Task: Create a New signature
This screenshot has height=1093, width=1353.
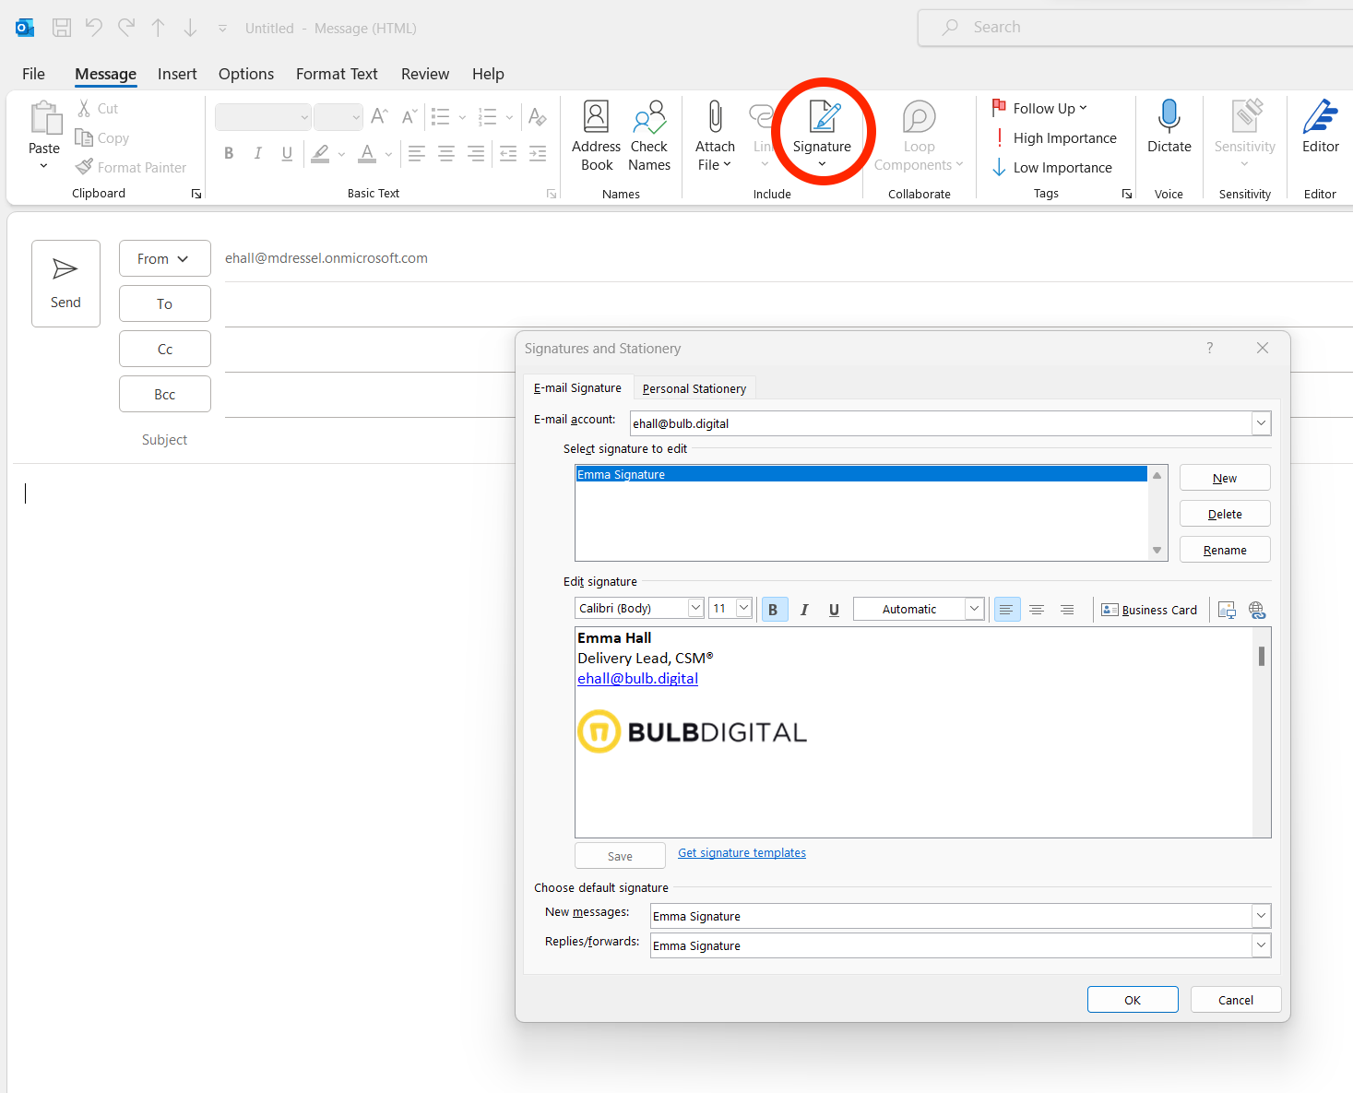Action: [1224, 478]
